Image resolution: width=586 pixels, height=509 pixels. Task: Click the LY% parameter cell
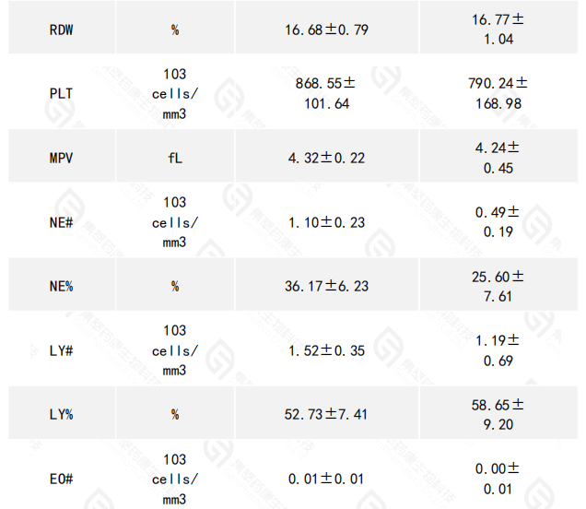61,414
